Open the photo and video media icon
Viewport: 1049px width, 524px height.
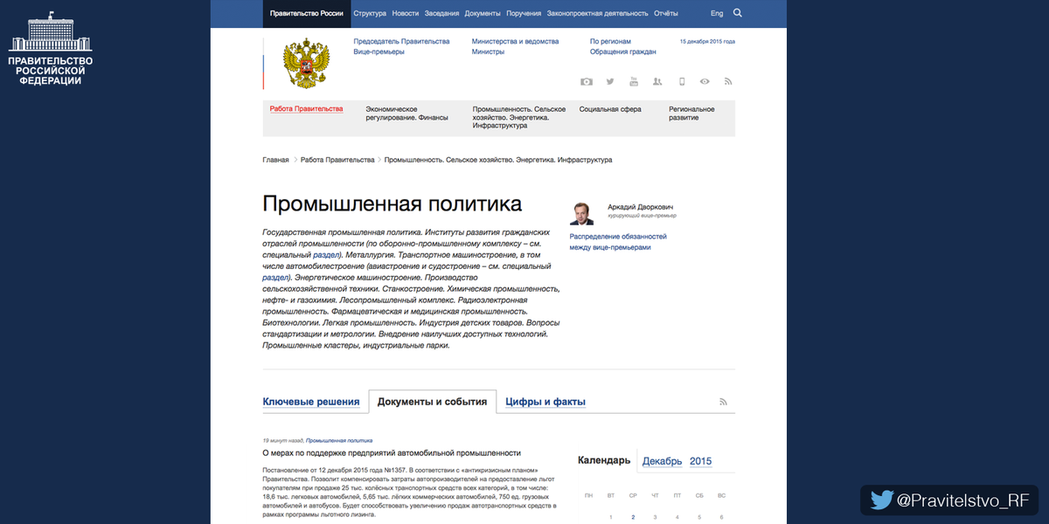coord(587,81)
